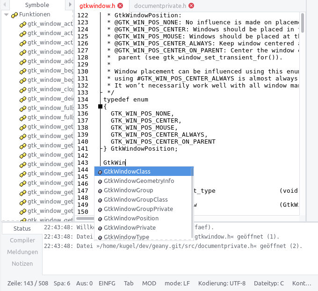Click the Funktionen category icon
The image size is (318, 291).
point(14,15)
